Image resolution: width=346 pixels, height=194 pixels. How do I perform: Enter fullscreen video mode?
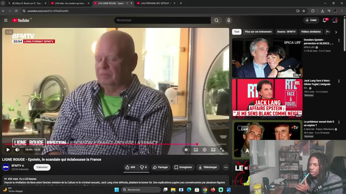click(x=222, y=150)
